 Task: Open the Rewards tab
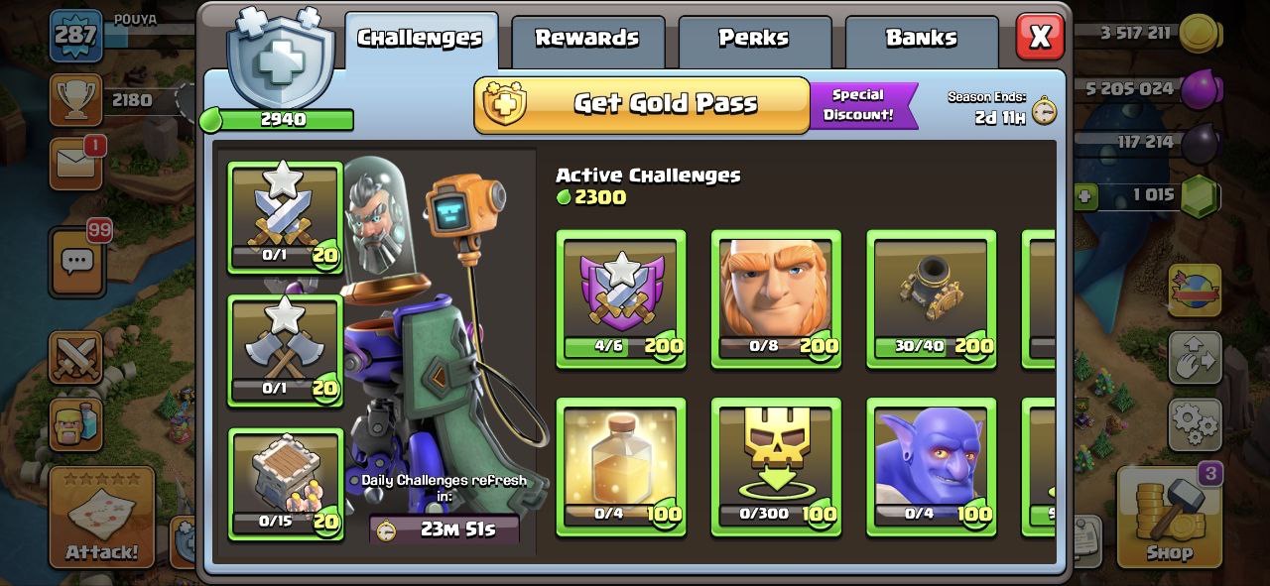(x=586, y=40)
